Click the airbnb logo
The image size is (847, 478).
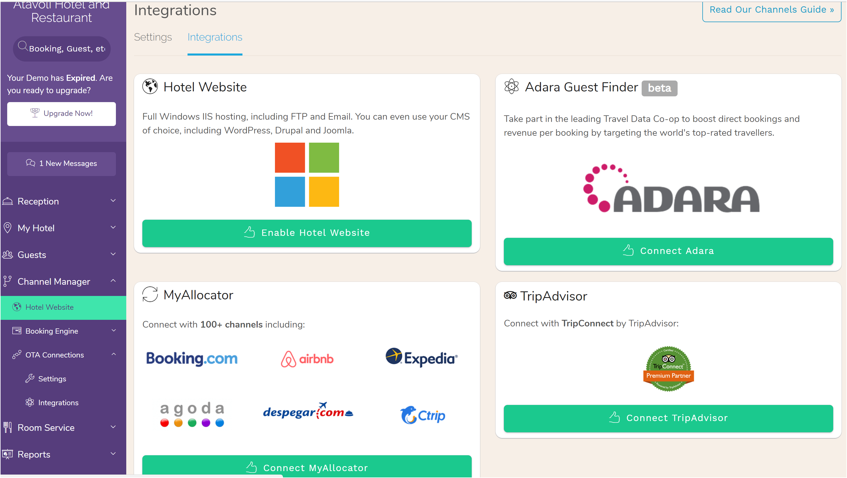[x=307, y=359]
